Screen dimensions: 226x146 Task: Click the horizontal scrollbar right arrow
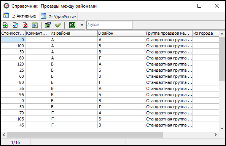click(216, 135)
